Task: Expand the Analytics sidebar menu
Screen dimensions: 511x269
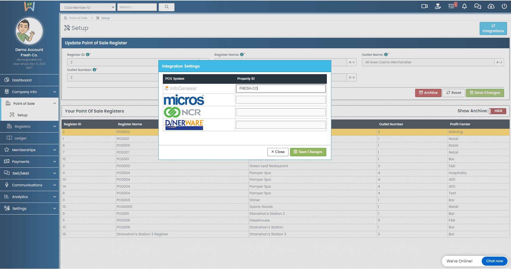Action: 29,197
